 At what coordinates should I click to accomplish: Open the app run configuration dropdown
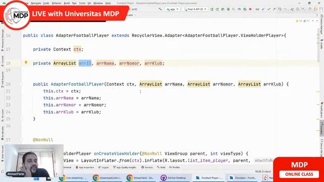click(x=172, y=9)
